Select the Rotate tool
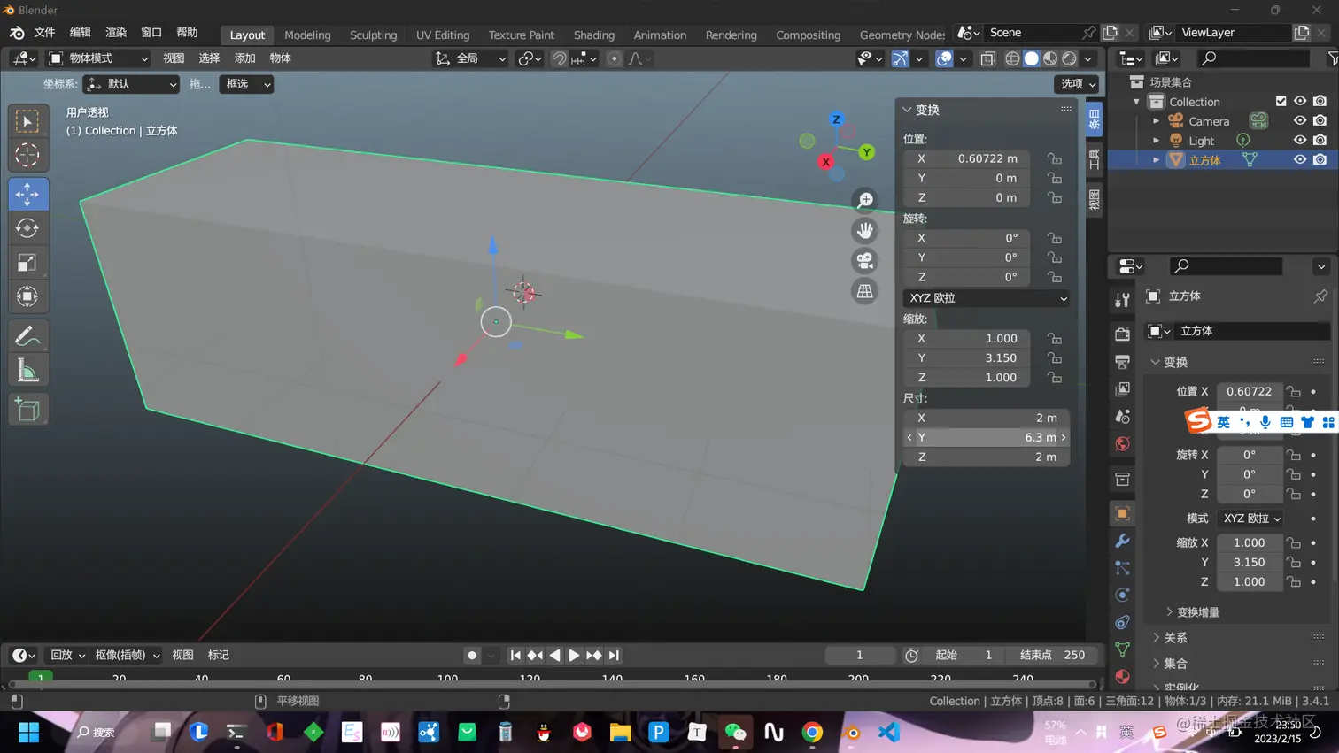 [x=27, y=228]
